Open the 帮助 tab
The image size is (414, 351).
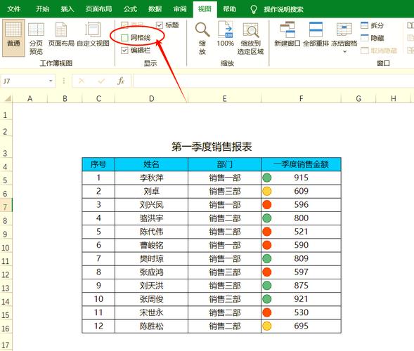pos(229,9)
